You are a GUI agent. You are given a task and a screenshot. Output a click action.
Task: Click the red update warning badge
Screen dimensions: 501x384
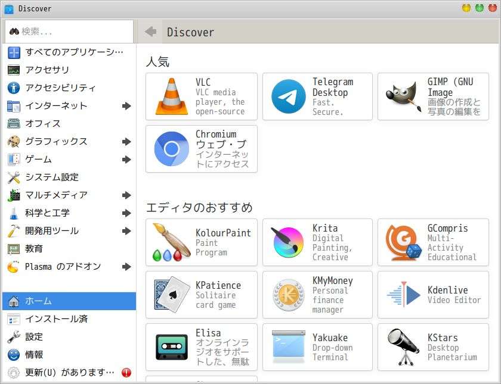pyautogui.click(x=126, y=373)
